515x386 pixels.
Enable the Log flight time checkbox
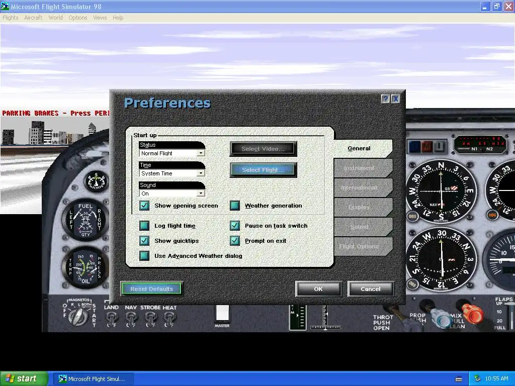click(144, 226)
